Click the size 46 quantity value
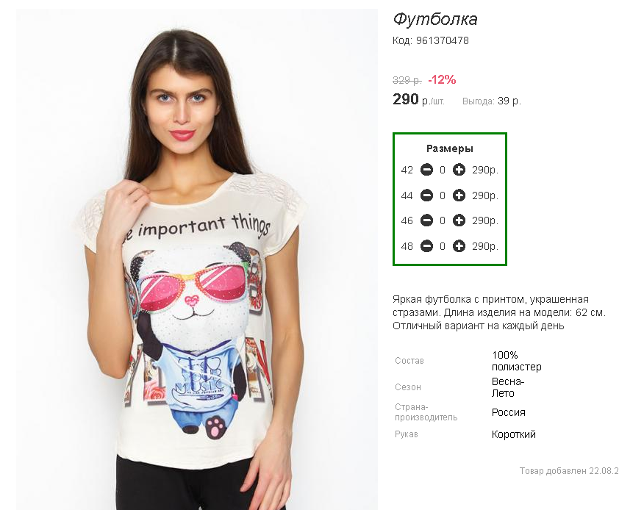This screenshot has height=510, width=619. point(443,221)
